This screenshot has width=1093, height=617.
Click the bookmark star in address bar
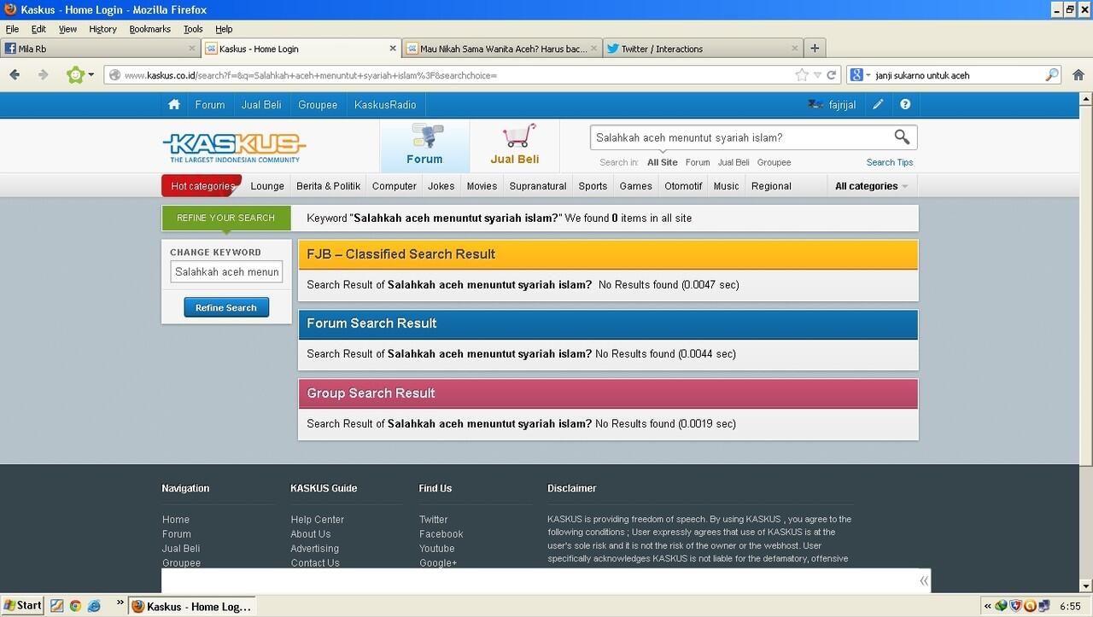pyautogui.click(x=801, y=75)
